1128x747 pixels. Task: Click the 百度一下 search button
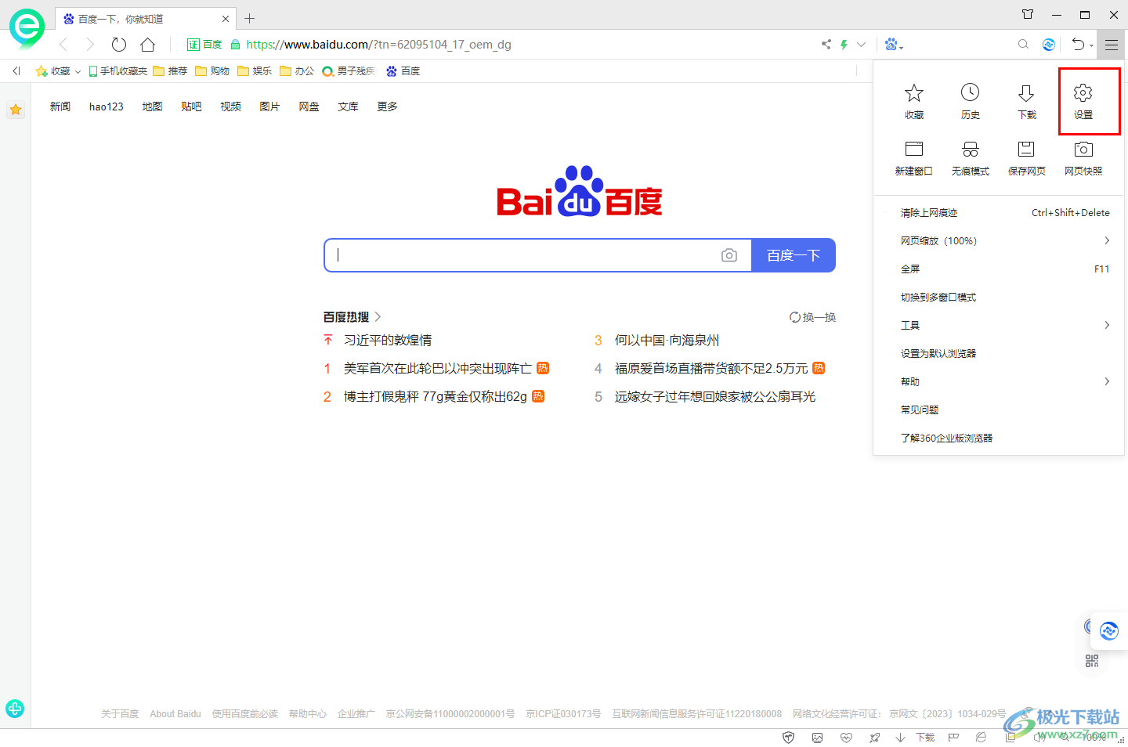point(794,255)
